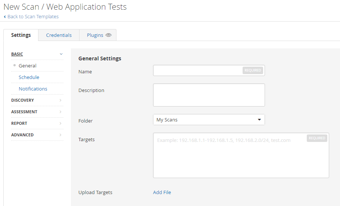This screenshot has height=206, width=340.
Task: Open the Notifications settings page
Action: click(33, 89)
